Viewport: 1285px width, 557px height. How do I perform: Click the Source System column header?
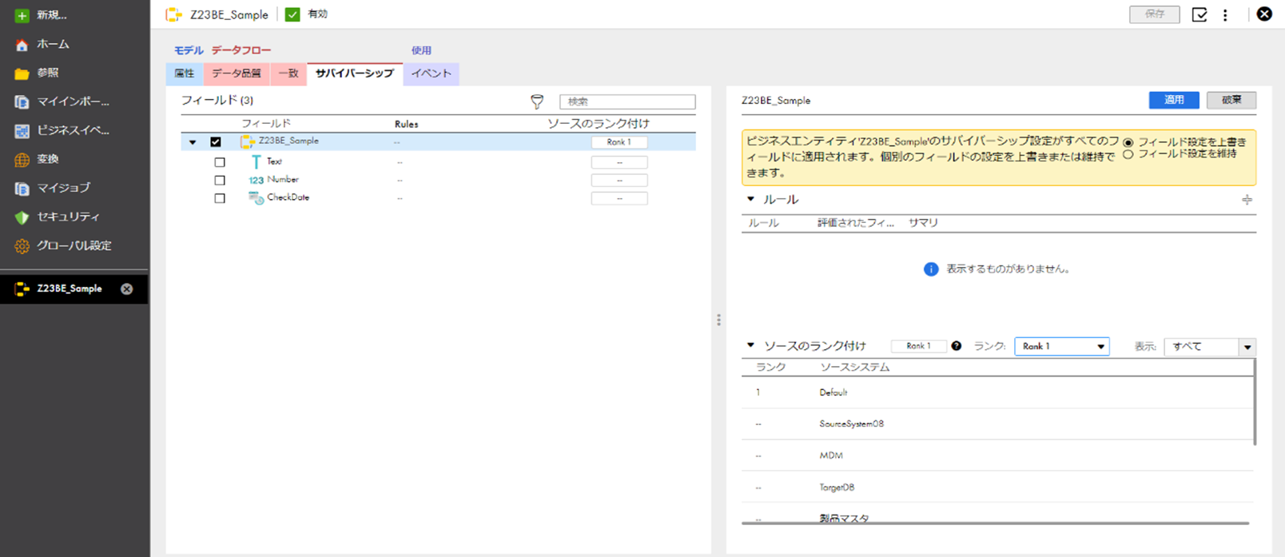(854, 367)
